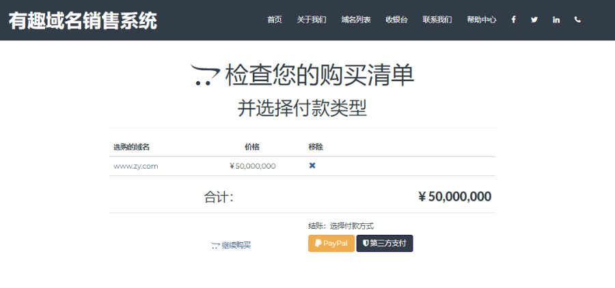Open the LinkedIn social icon

[x=556, y=20]
